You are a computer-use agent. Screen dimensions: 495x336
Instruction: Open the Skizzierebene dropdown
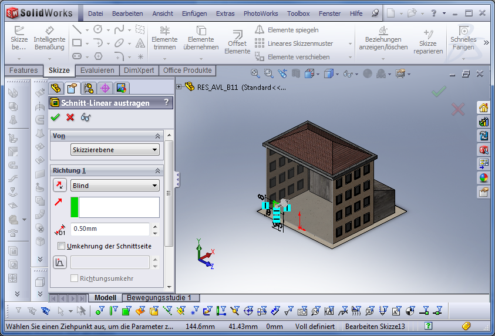[x=115, y=150]
